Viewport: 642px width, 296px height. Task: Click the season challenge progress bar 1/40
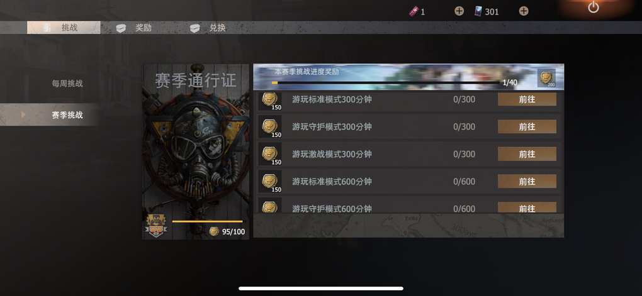tap(385, 82)
